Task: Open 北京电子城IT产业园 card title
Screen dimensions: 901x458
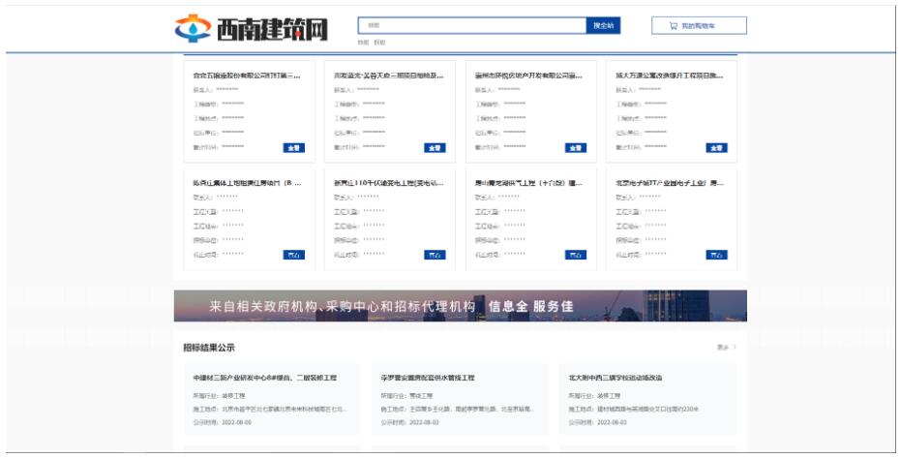Action: 670,183
